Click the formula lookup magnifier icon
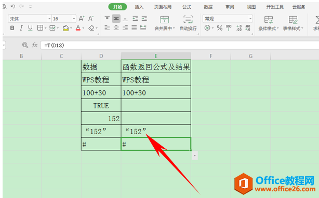Screen dimensions: 319x198 click(x=25, y=45)
